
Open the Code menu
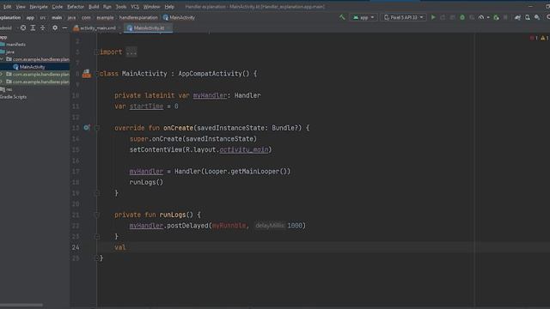pyautogui.click(x=58, y=7)
